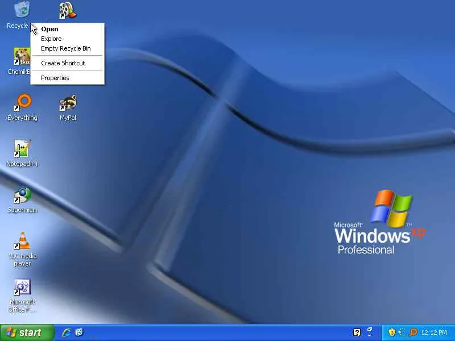
Task: Choose Explore in the context menu
Action: (x=67, y=39)
